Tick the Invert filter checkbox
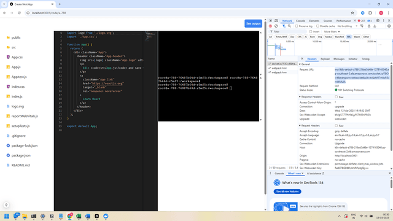 tap(311, 31)
